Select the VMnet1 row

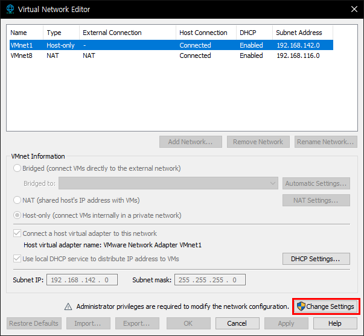click(x=171, y=45)
